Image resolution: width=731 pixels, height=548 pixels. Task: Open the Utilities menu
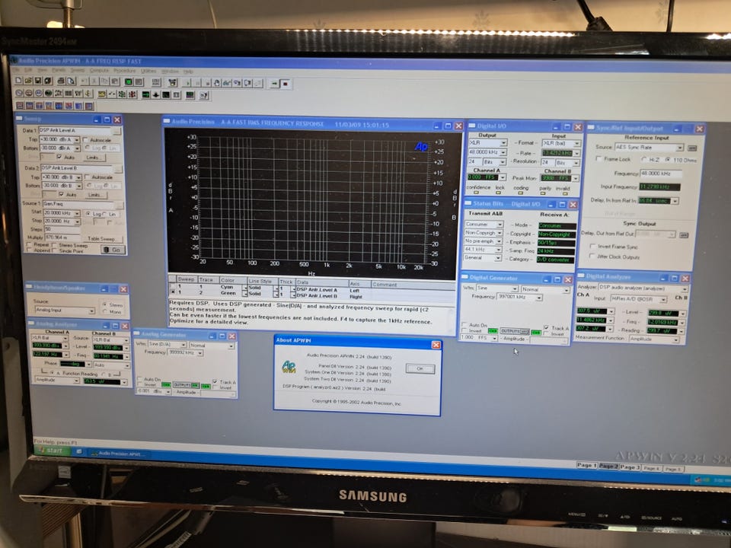148,72
